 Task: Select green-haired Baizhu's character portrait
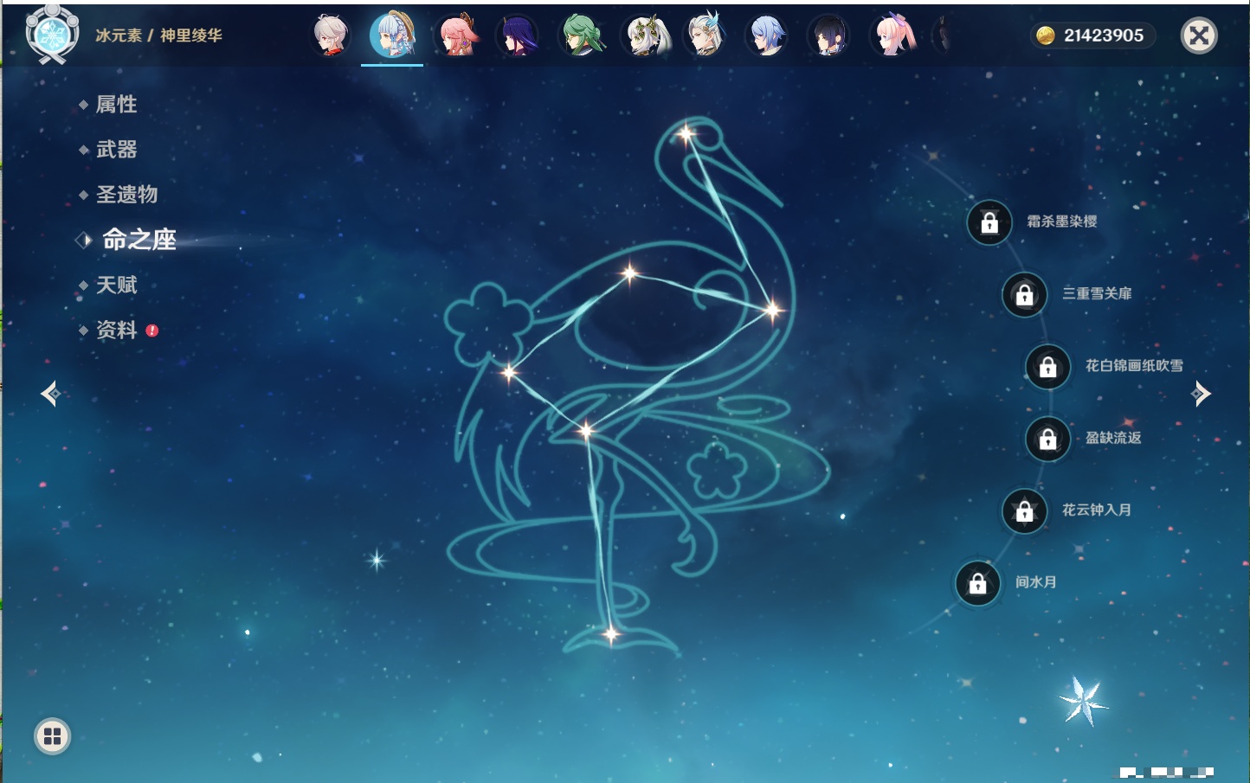582,35
